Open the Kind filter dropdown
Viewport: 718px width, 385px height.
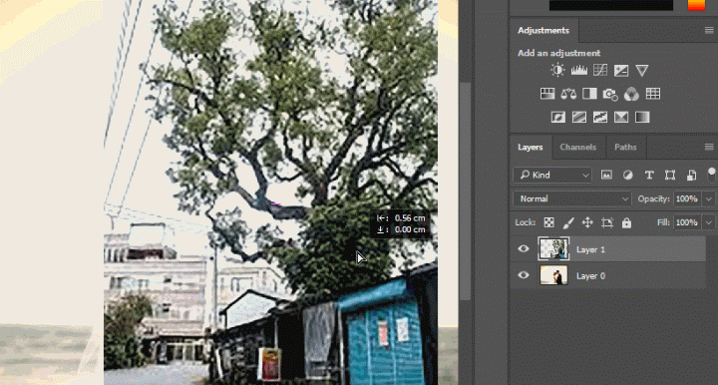click(x=552, y=175)
